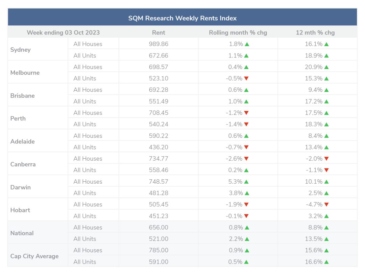Click the Brisbane units rent value 551.49
Viewport: 365px width, 274px height.
pos(159,101)
